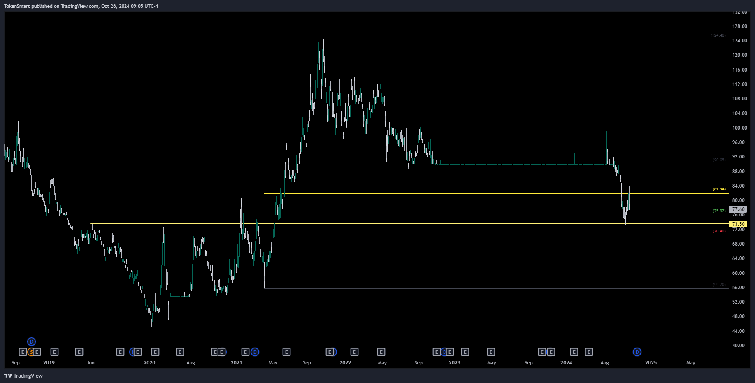Open the E earnings marker above May 2023

491,352
